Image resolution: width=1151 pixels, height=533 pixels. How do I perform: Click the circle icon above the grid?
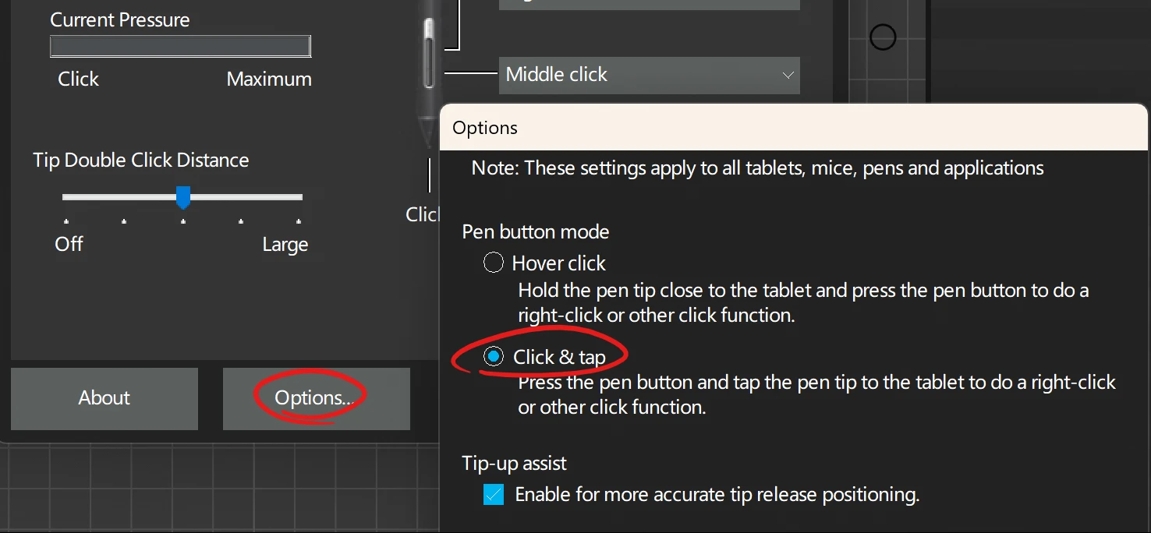pos(882,37)
